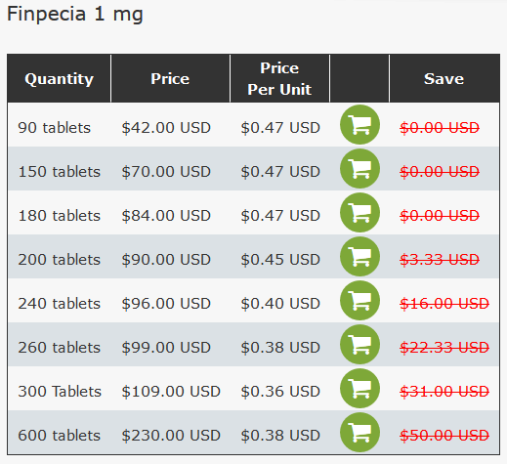Screen dimensions: 507x464
Task: Add 90 tablets to cart
Action: pyautogui.click(x=359, y=125)
